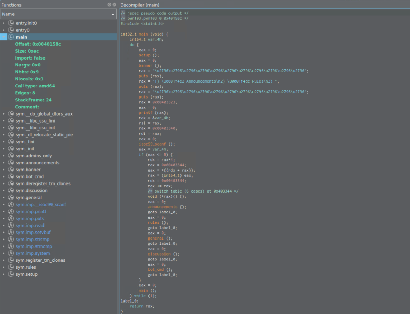The width and height of the screenshot is (410, 314).
Task: Click the import icon next to sym.imp.printf
Action: [11, 211]
